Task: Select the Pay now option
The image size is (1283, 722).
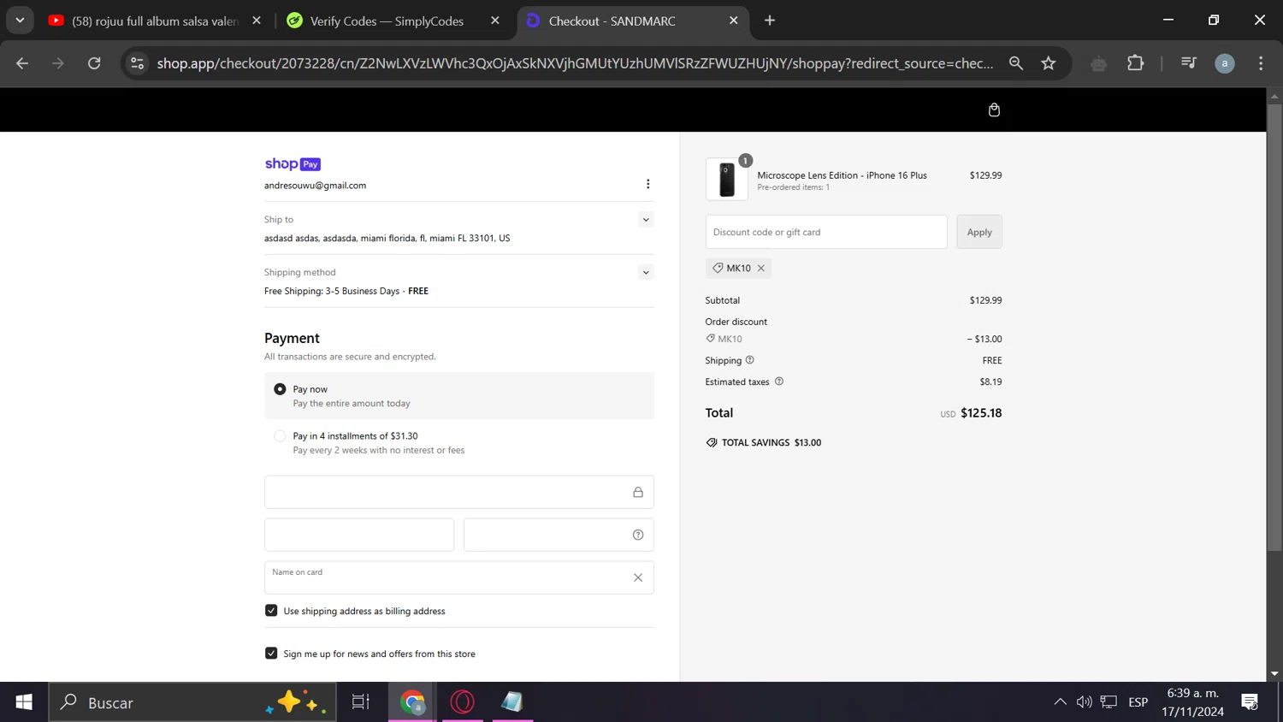Action: point(280,389)
